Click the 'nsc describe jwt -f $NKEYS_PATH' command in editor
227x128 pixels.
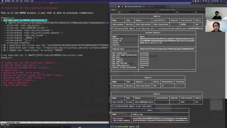point(43,55)
